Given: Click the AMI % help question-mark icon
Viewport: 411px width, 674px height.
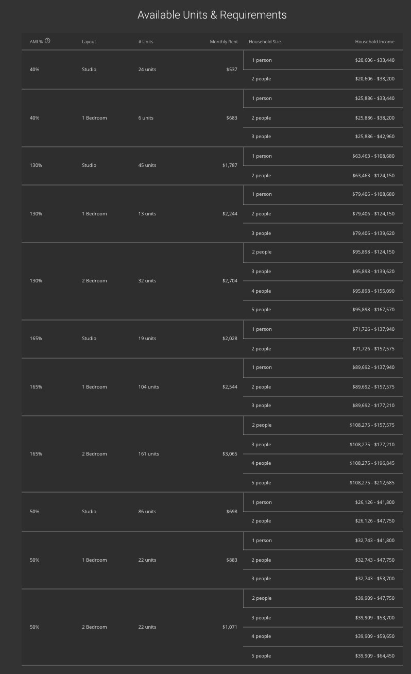Looking at the screenshot, I should (x=48, y=41).
